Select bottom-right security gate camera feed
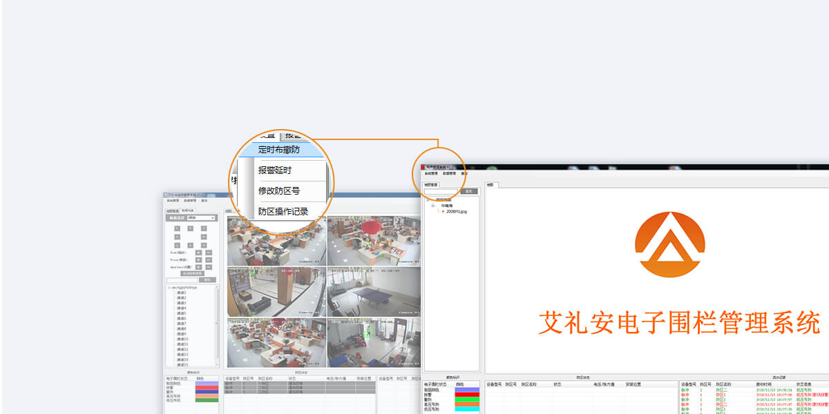 (x=373, y=343)
